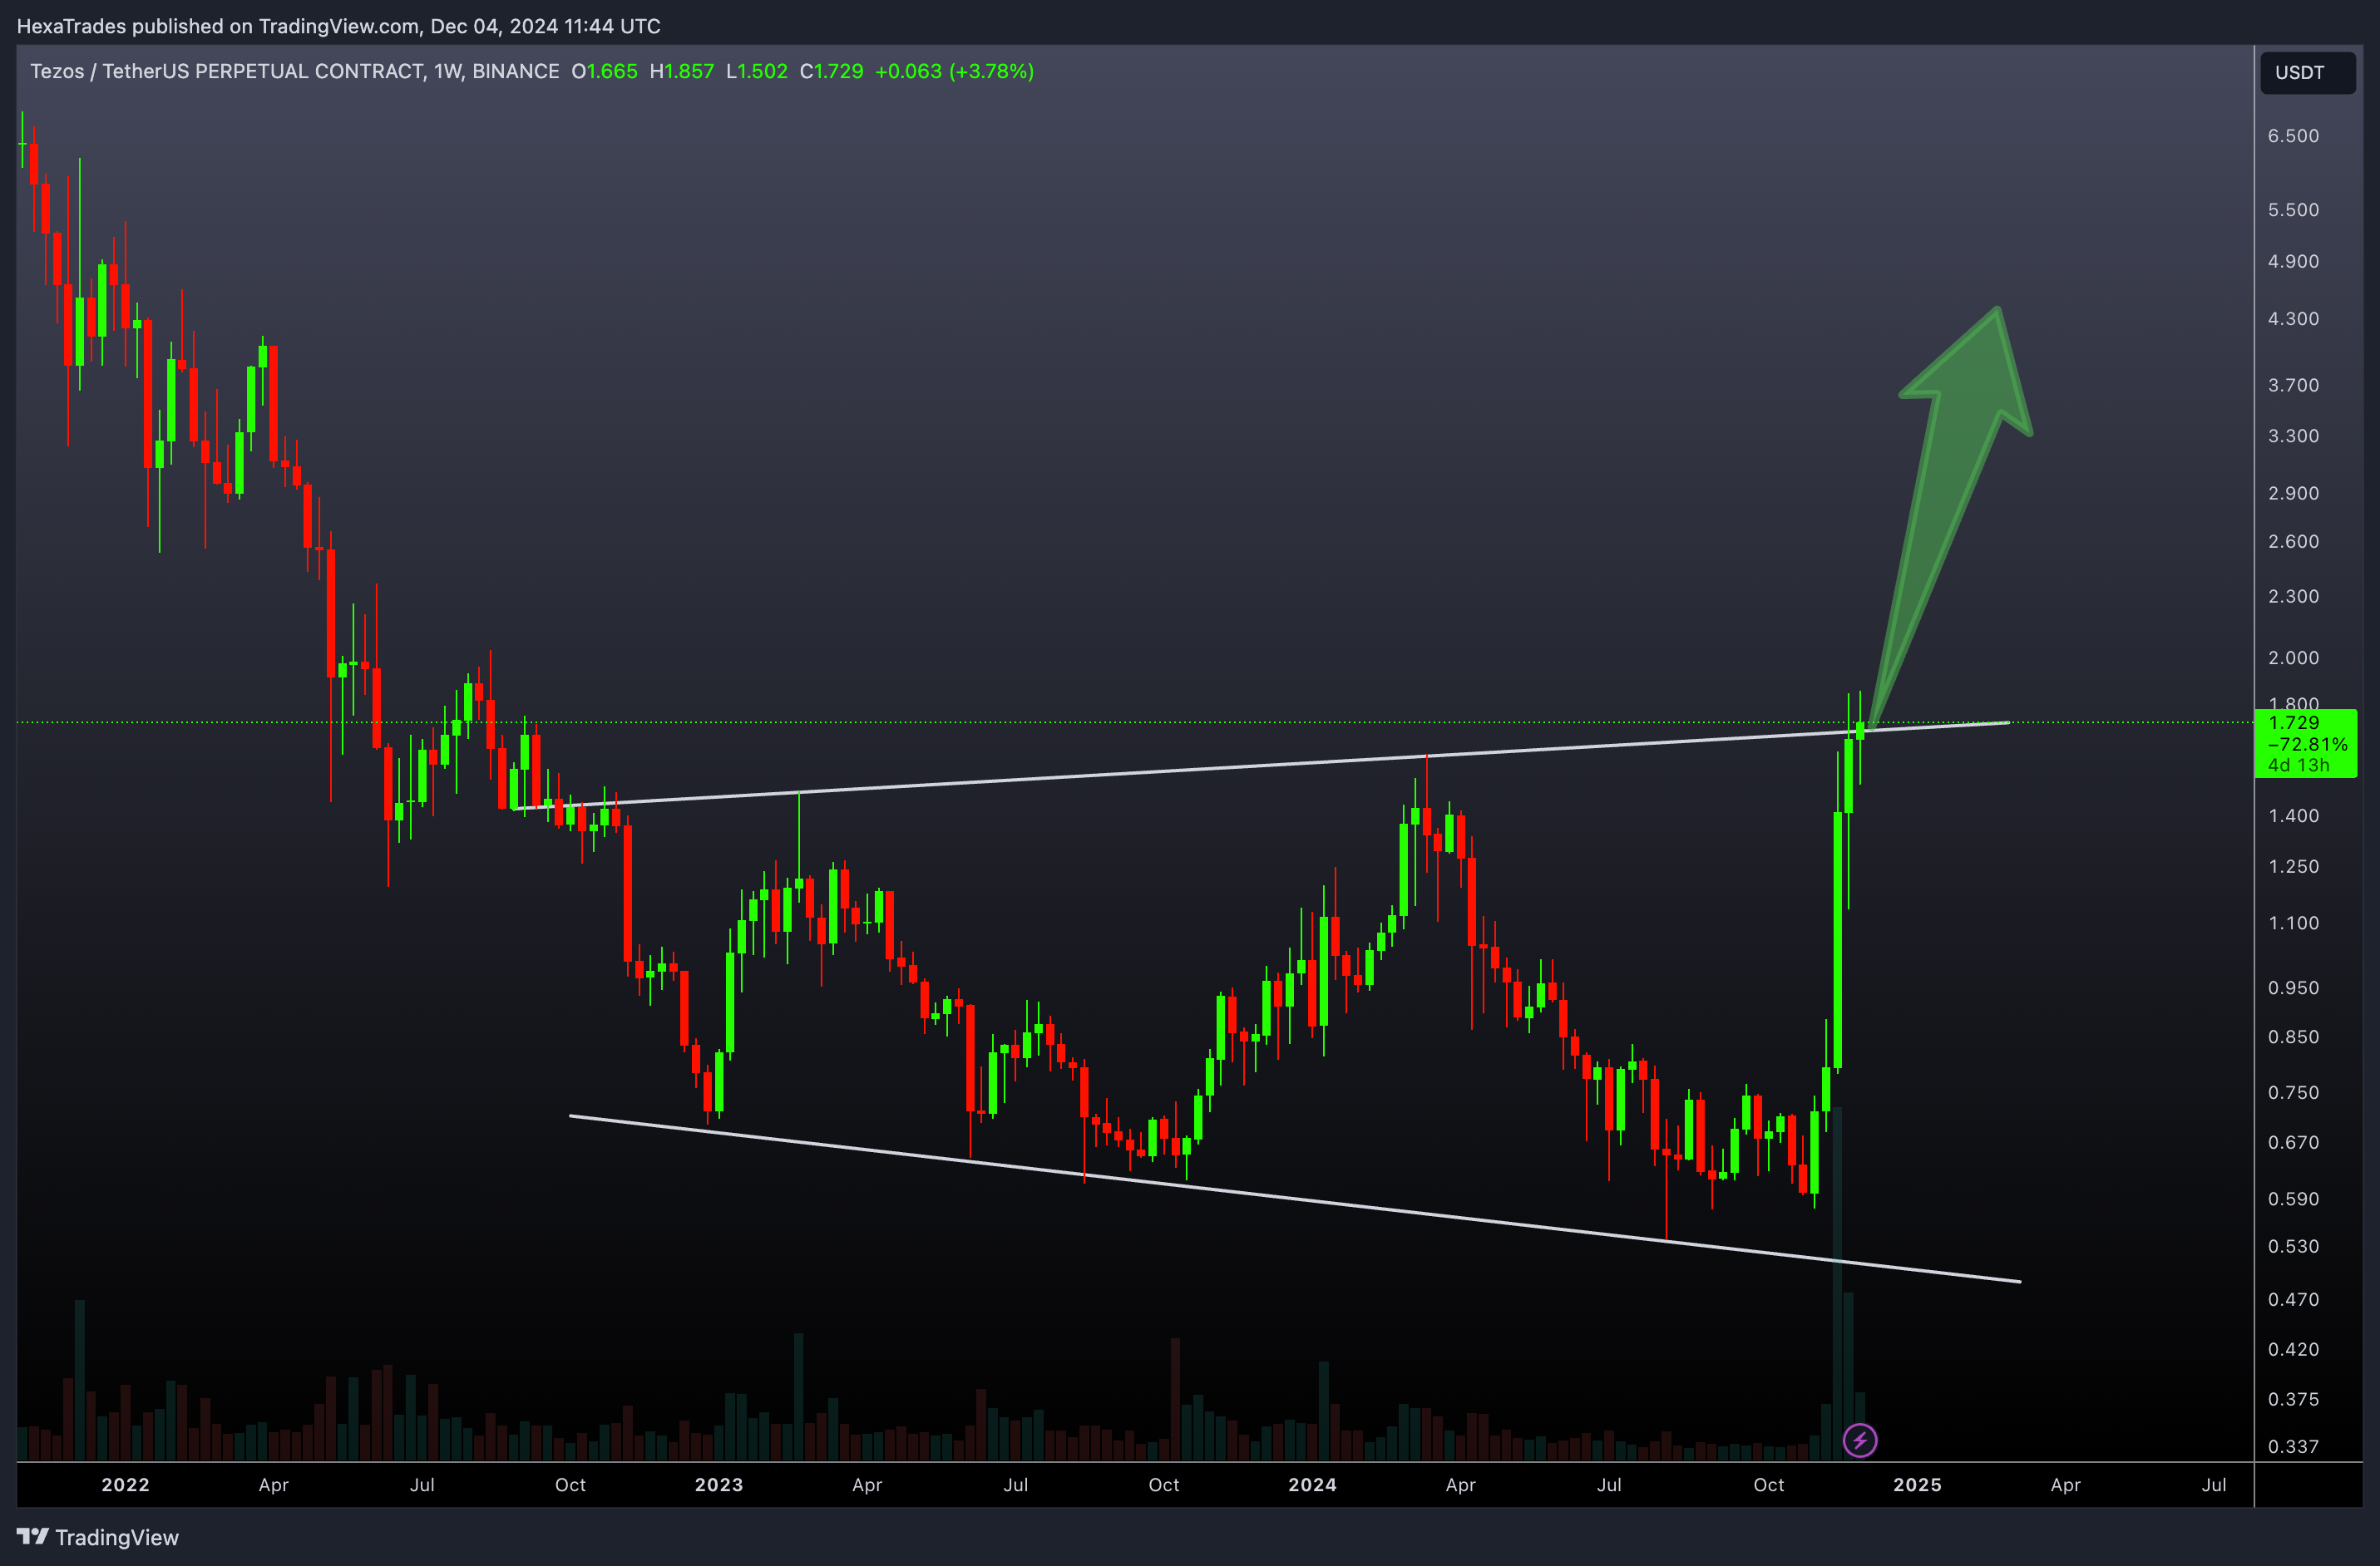Click the TradingView logo at bottom left

point(97,1537)
